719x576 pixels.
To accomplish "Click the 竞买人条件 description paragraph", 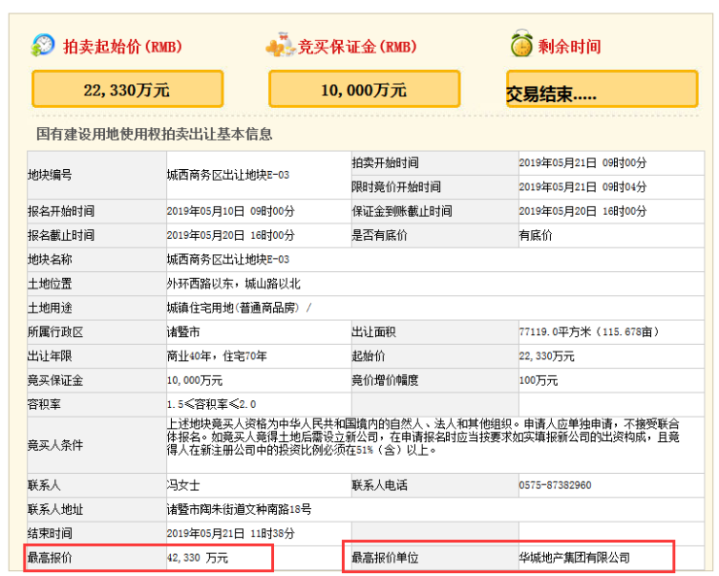I will pos(434,438).
